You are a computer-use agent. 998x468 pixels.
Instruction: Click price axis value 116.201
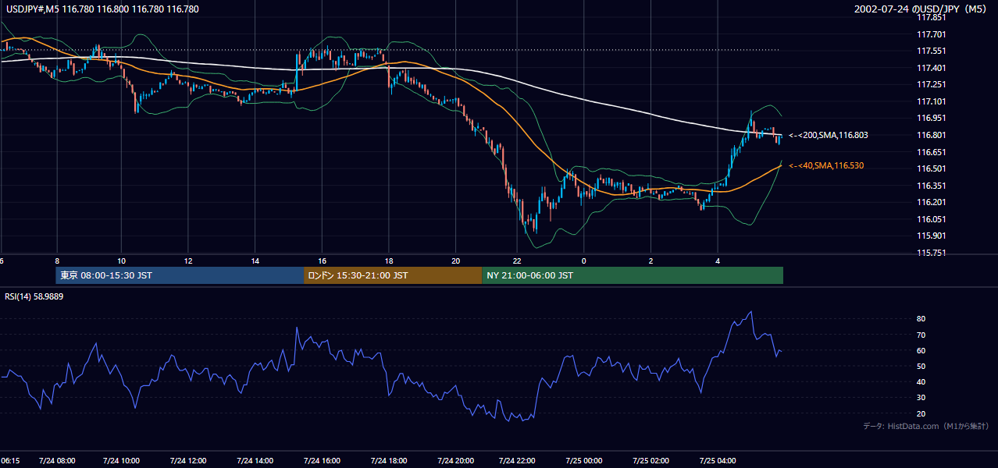(x=932, y=202)
